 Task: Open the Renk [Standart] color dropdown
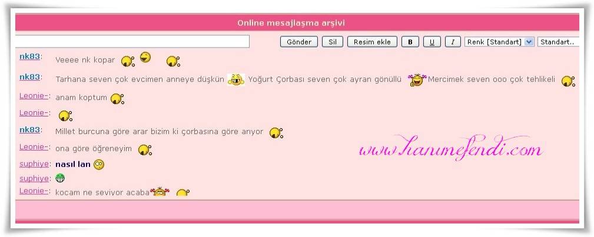click(x=499, y=42)
